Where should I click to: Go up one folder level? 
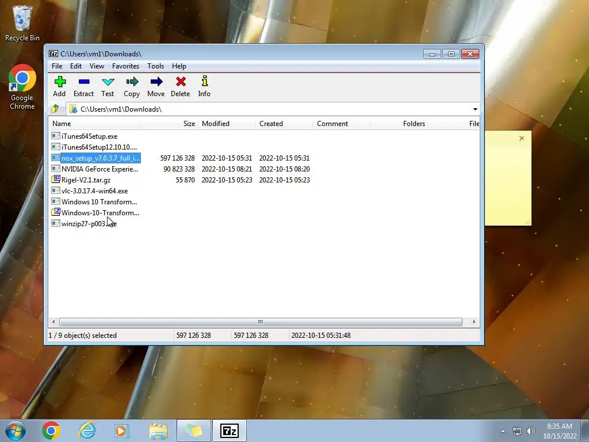coord(55,109)
